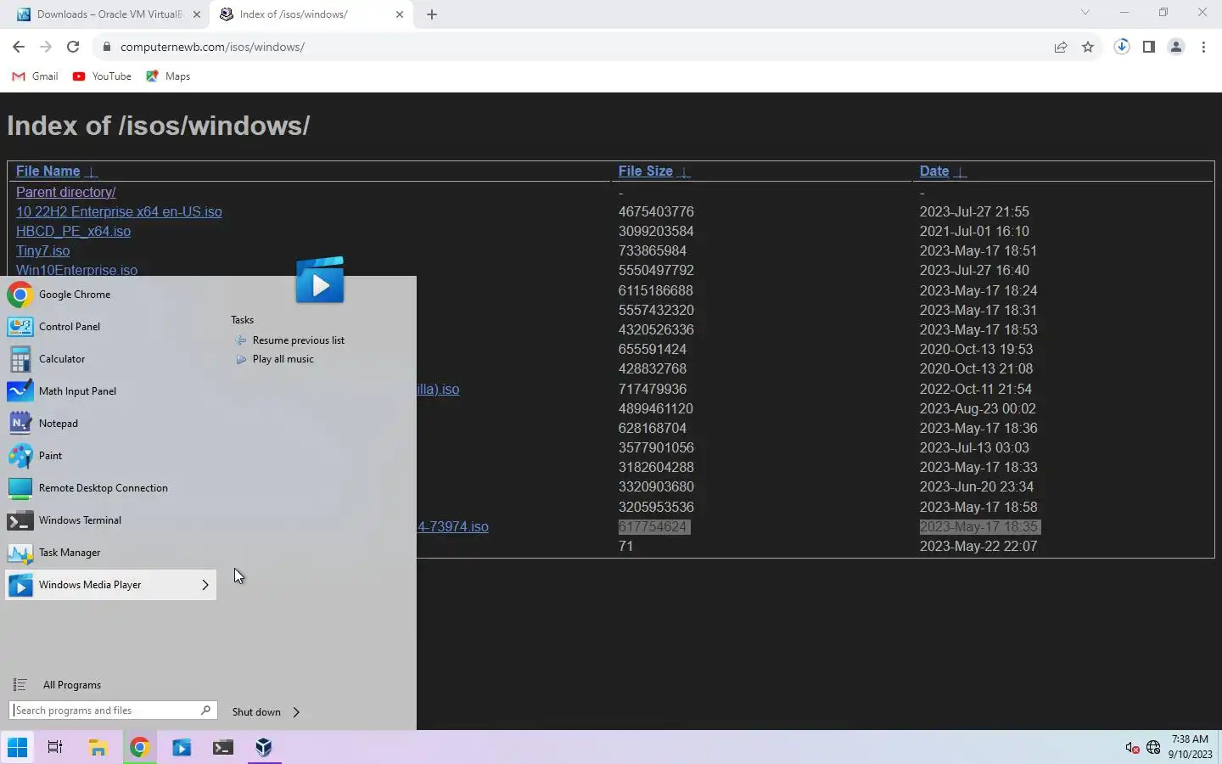Expand Shut down options arrow
Screen dimensions: 1222x764
tap(296, 712)
